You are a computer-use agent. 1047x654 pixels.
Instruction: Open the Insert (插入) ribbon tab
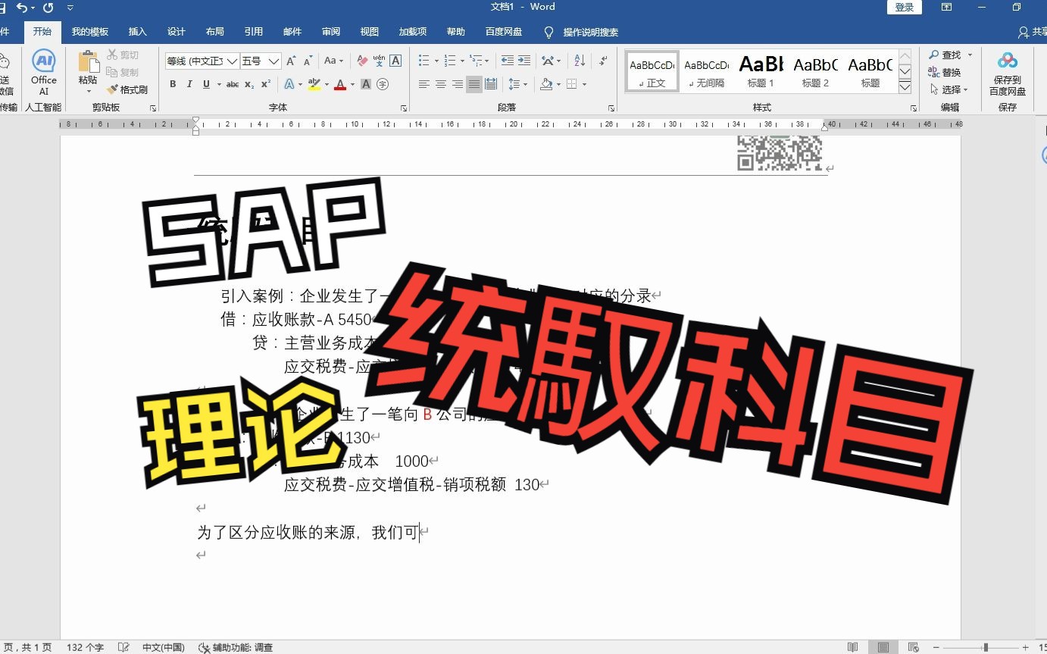click(138, 32)
